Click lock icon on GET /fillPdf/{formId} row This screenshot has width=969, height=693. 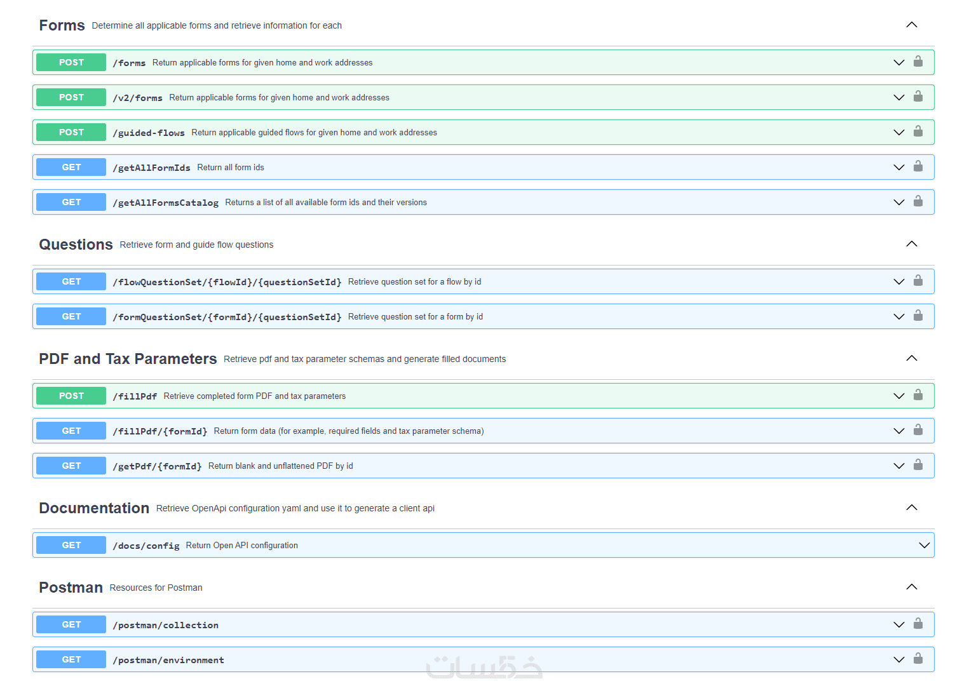(918, 430)
